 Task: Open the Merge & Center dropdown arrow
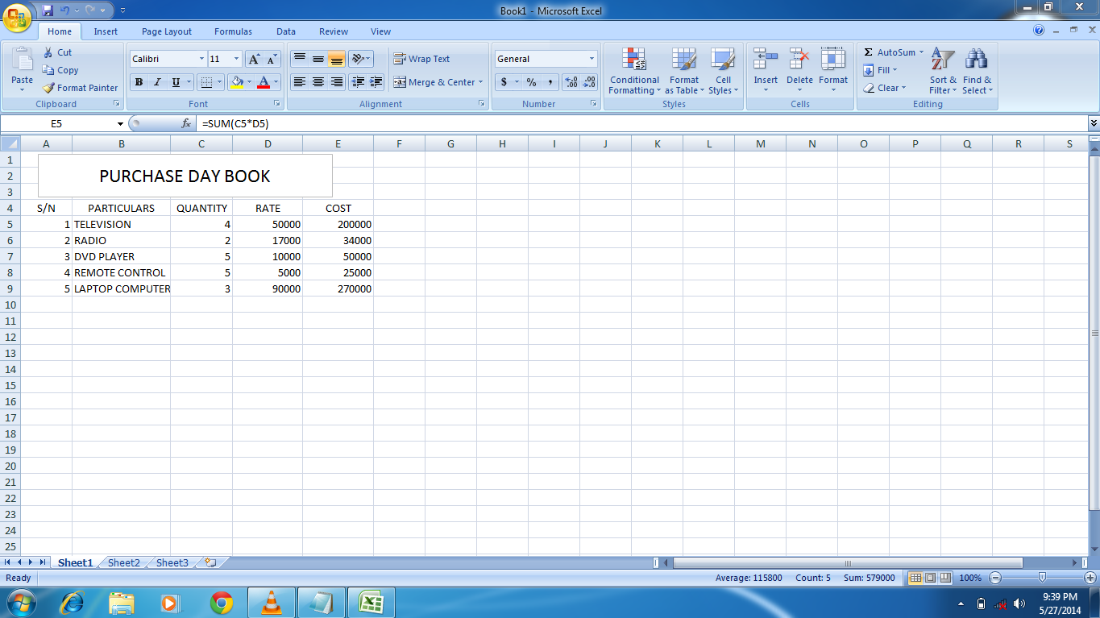pyautogui.click(x=480, y=82)
